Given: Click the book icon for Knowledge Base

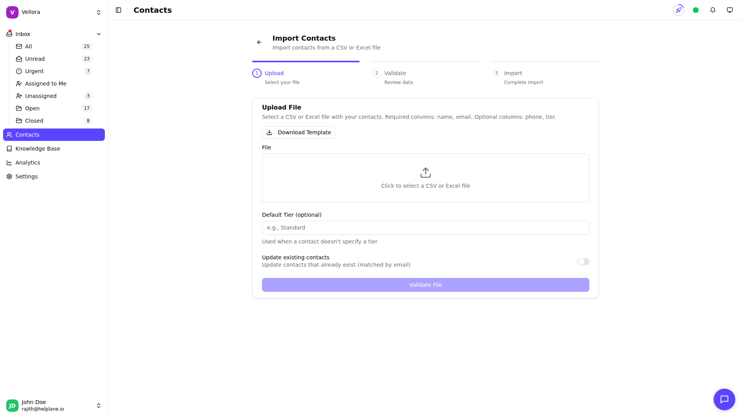Looking at the screenshot, I should 9,149.
